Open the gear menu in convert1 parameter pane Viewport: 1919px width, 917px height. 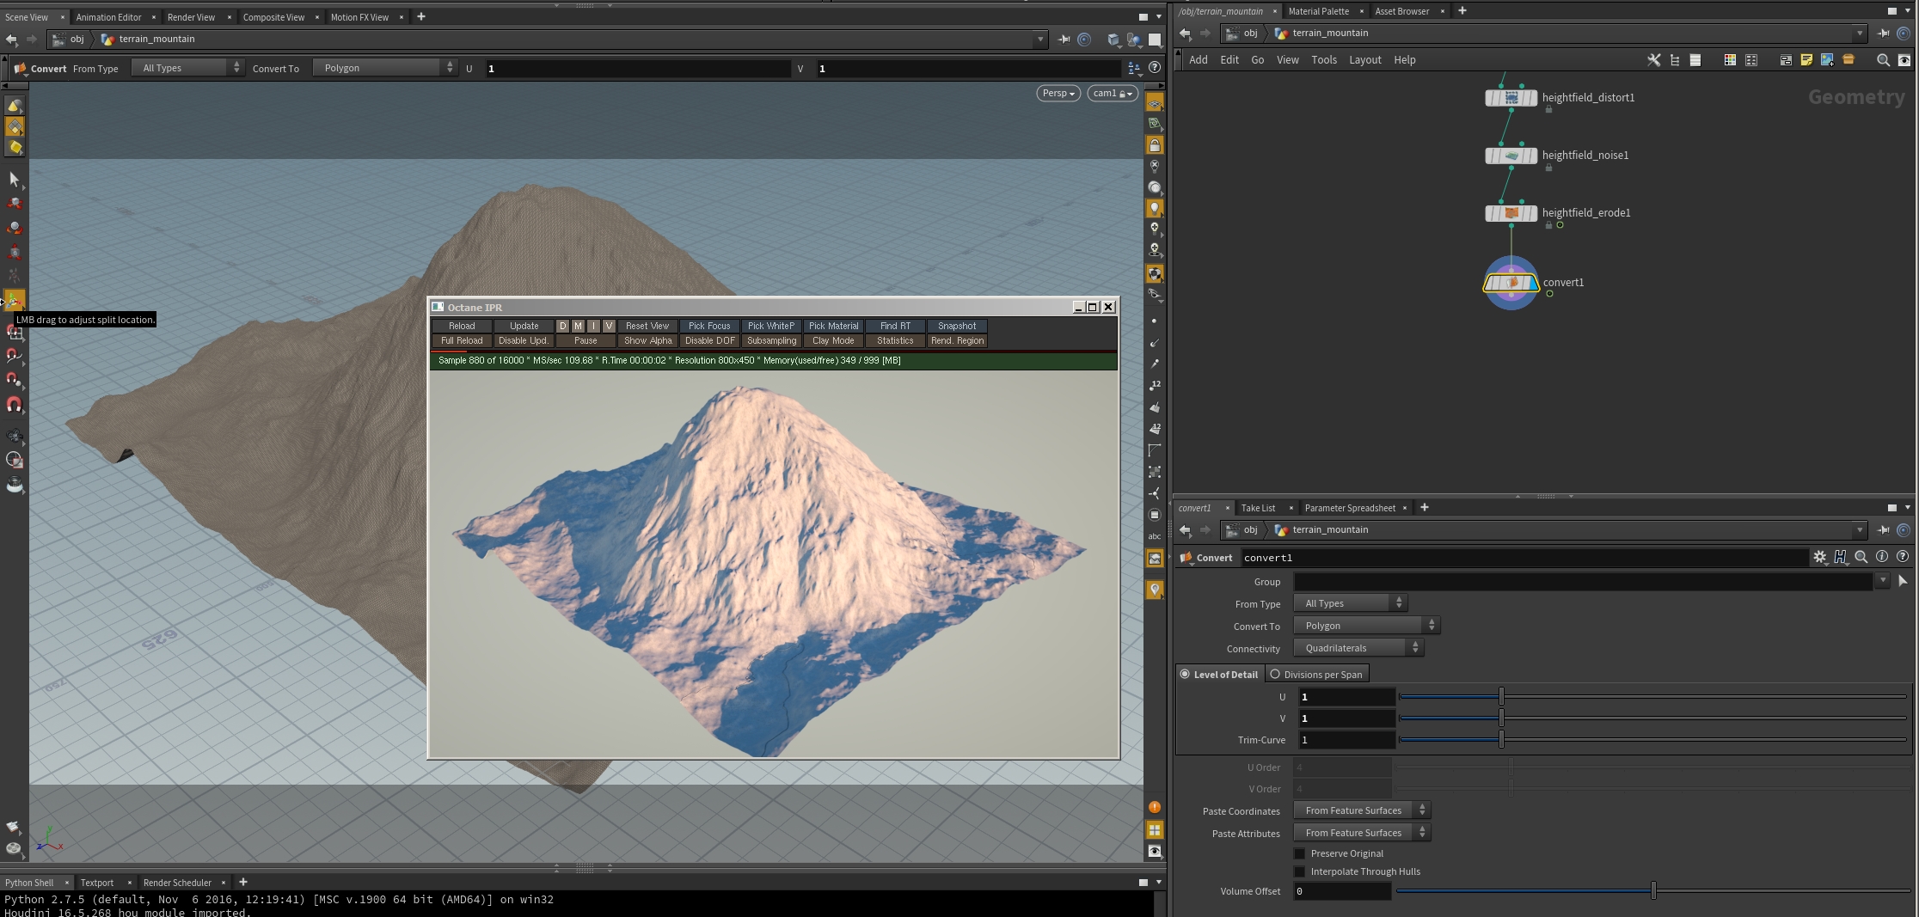(1820, 557)
